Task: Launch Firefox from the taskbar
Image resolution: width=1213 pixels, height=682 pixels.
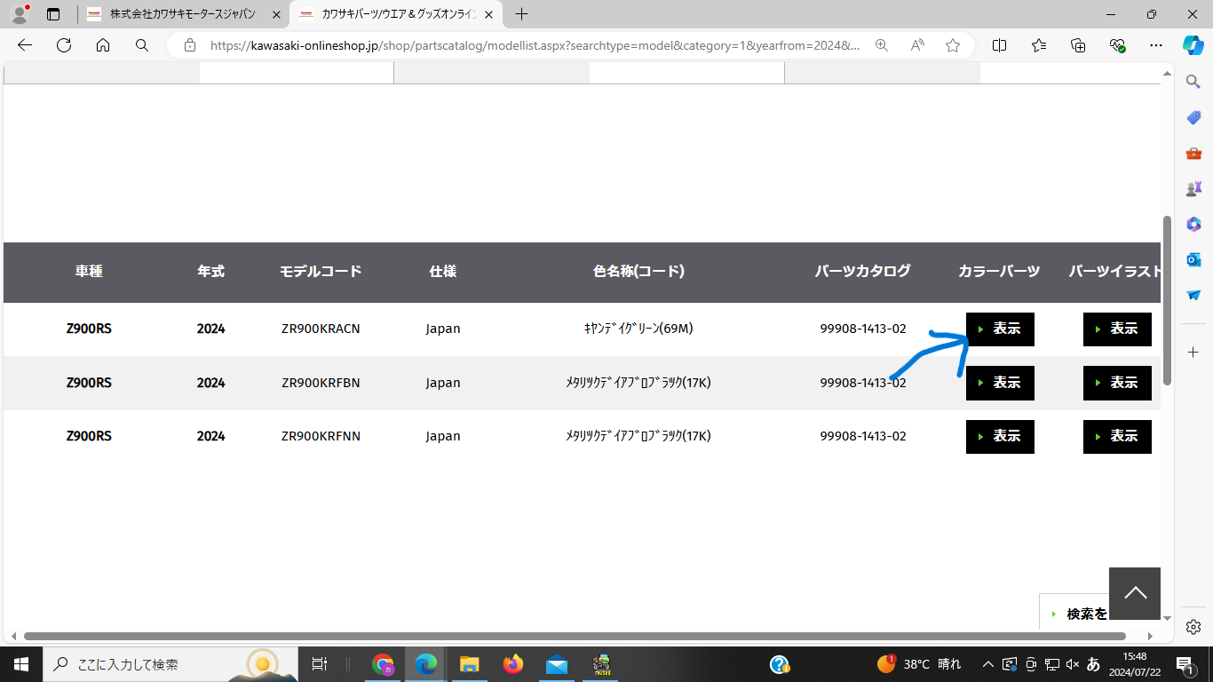Action: pyautogui.click(x=512, y=663)
